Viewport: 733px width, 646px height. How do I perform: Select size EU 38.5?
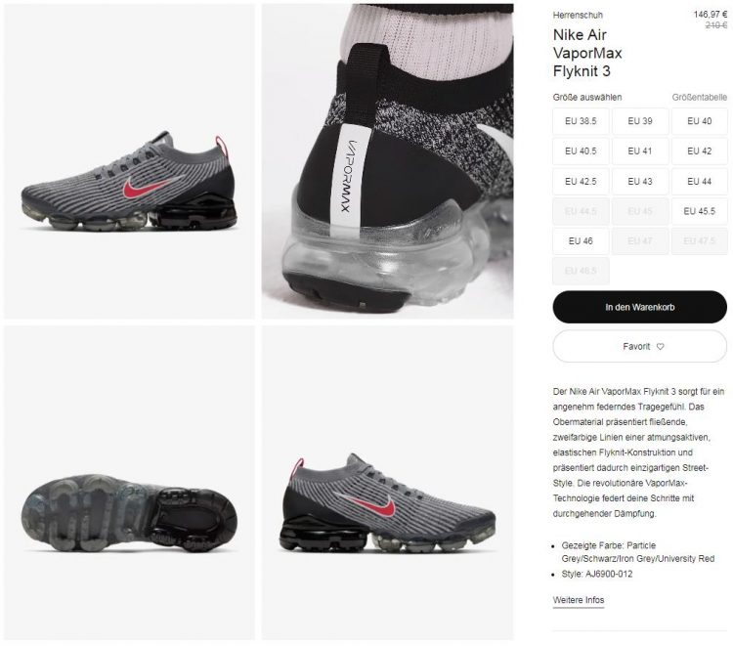coord(581,121)
